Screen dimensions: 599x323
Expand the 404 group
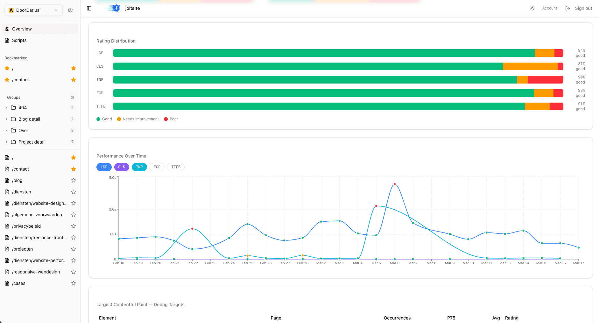point(6,108)
